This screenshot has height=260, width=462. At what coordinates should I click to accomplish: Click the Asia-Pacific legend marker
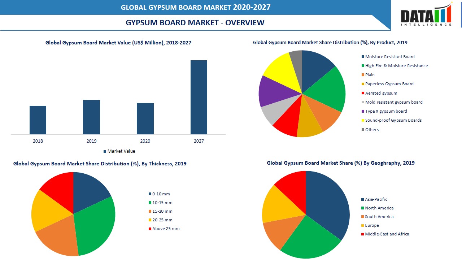pos(362,199)
